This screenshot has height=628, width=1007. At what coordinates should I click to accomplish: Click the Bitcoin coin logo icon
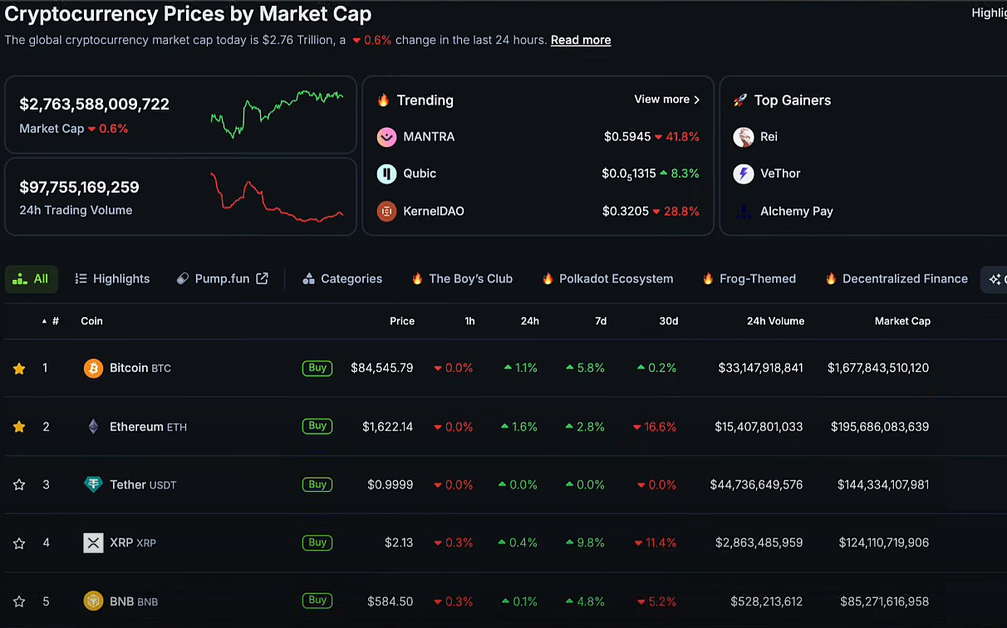pyautogui.click(x=93, y=368)
